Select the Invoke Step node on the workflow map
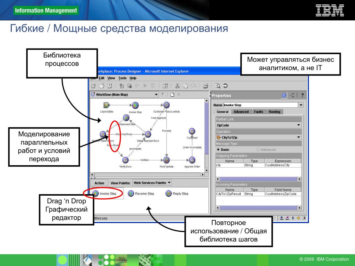This screenshot has height=266, width=355. [135, 105]
